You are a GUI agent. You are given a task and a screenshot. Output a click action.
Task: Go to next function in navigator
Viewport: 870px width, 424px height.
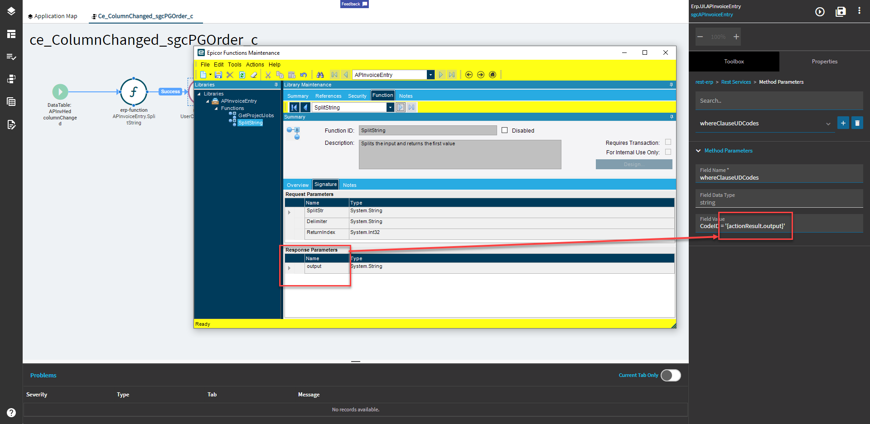[x=401, y=107]
